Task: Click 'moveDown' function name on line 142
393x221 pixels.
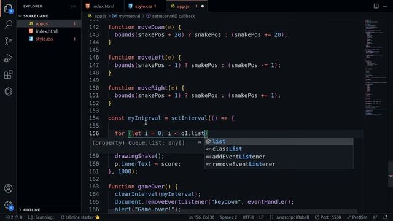Action: pos(151,27)
